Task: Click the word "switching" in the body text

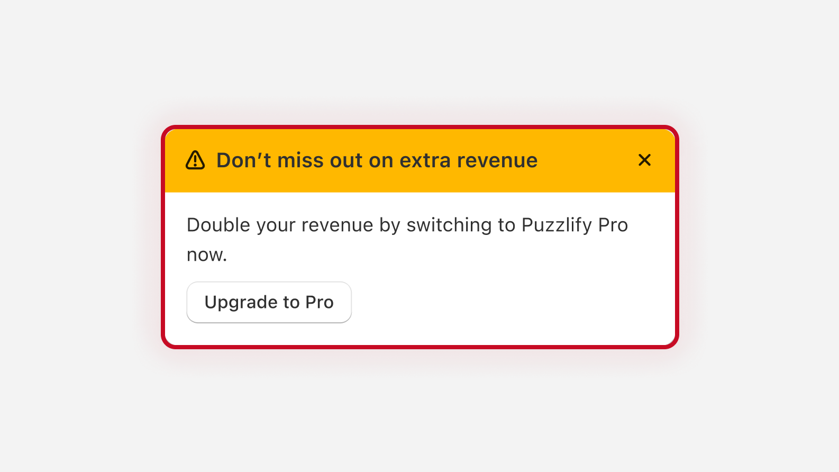Action: 449,225
